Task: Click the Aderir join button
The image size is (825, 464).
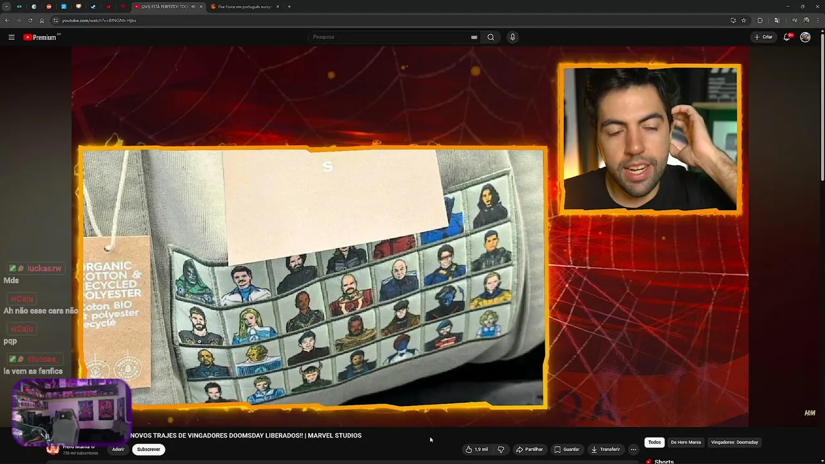Action: (118, 449)
